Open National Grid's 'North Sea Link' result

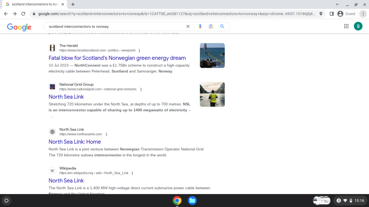click(x=66, y=97)
